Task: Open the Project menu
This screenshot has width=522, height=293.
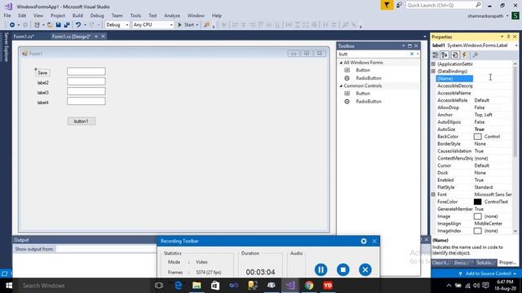Action: (58, 15)
